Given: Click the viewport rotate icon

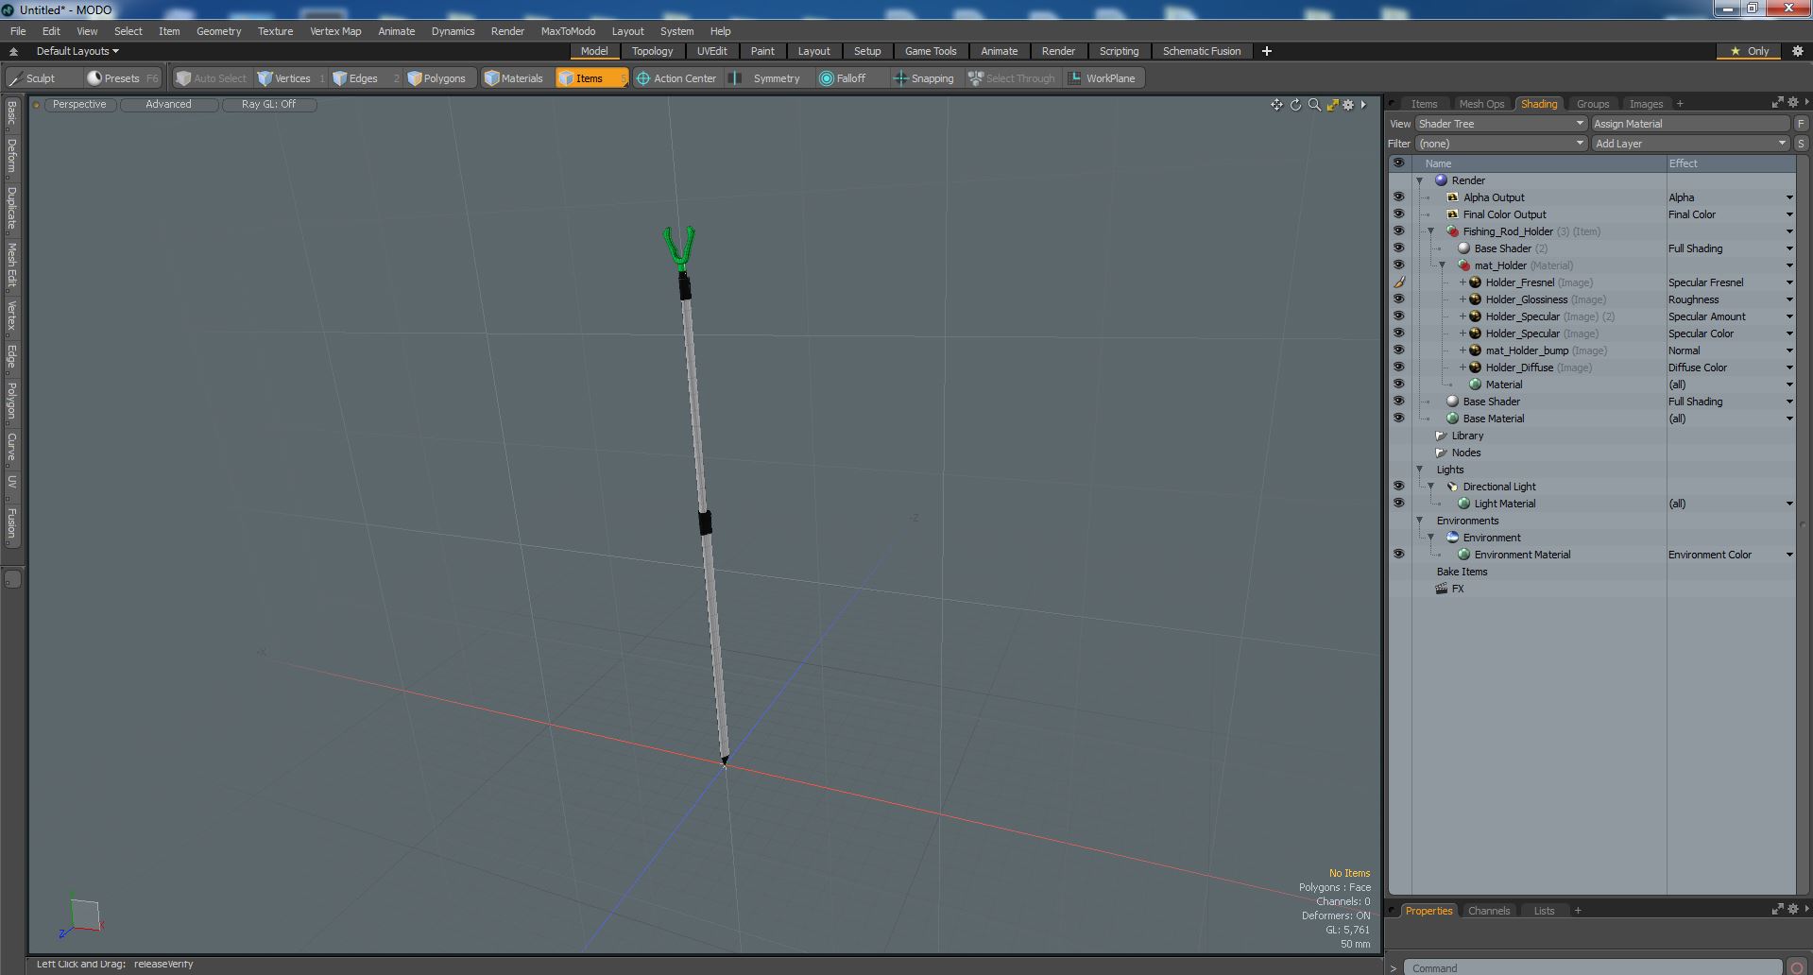Looking at the screenshot, I should pyautogui.click(x=1295, y=105).
